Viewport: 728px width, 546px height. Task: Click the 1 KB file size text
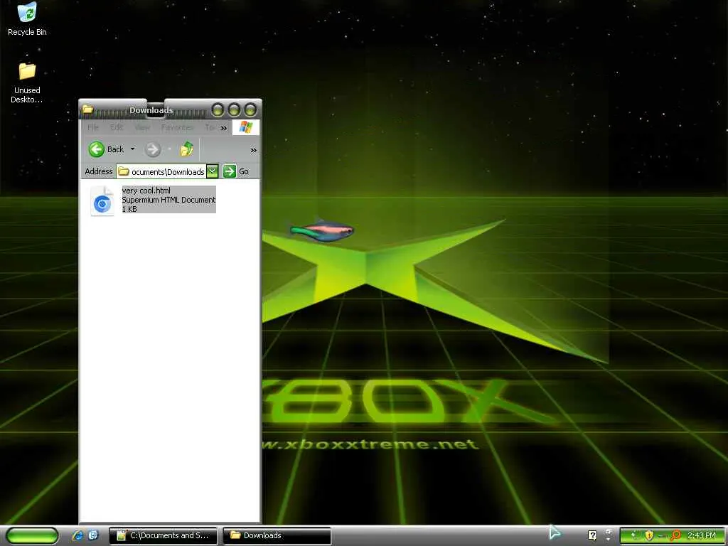point(129,209)
